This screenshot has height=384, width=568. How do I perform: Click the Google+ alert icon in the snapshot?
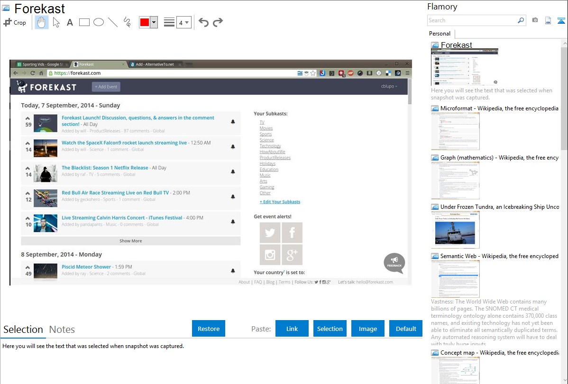point(292,255)
